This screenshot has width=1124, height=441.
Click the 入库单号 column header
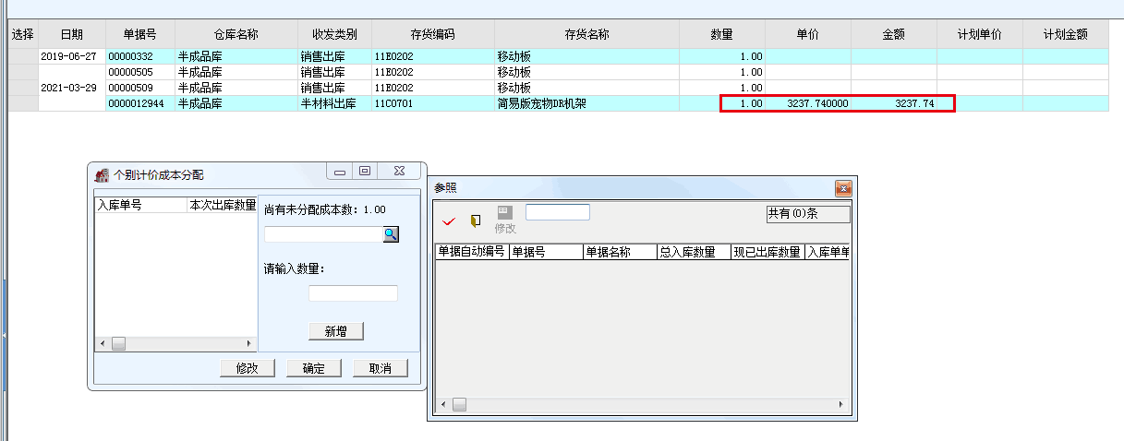(141, 206)
